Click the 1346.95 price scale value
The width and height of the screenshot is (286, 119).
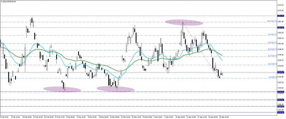[x=281, y=49]
